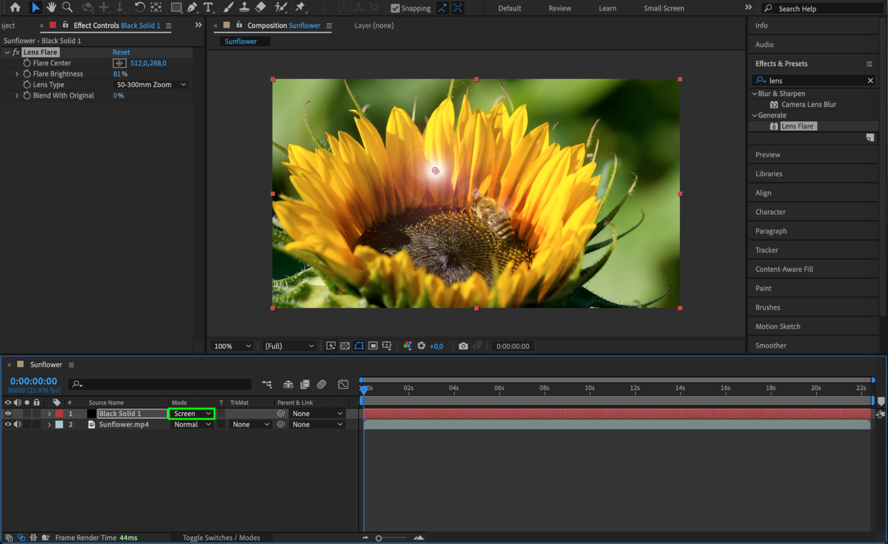Open the Lens Type dropdown

click(151, 84)
